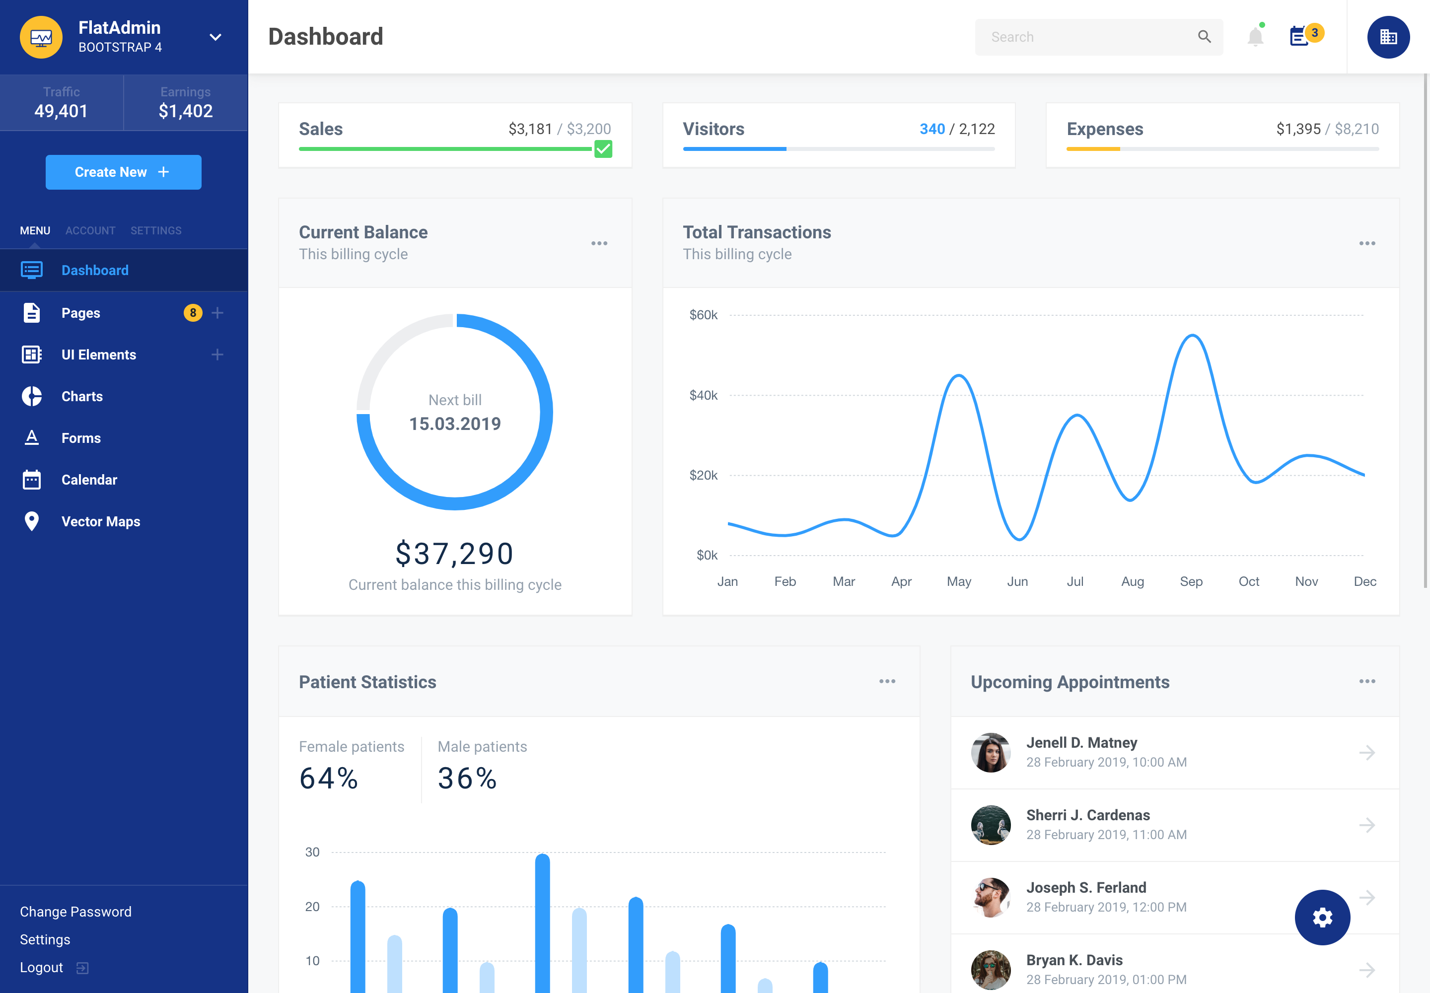Click Jenell D. Matney's avatar

point(991,753)
